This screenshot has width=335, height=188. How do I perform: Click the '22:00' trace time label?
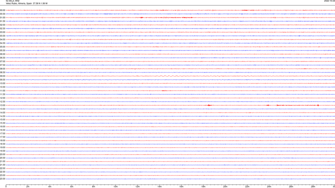pyautogui.click(x=2, y=169)
